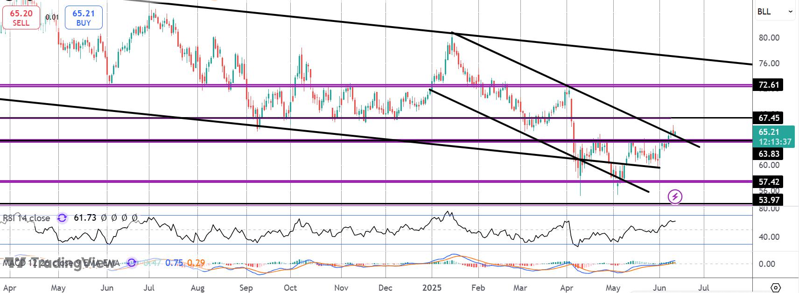Click the 67.45 price level label
The image size is (799, 293).
click(768, 118)
